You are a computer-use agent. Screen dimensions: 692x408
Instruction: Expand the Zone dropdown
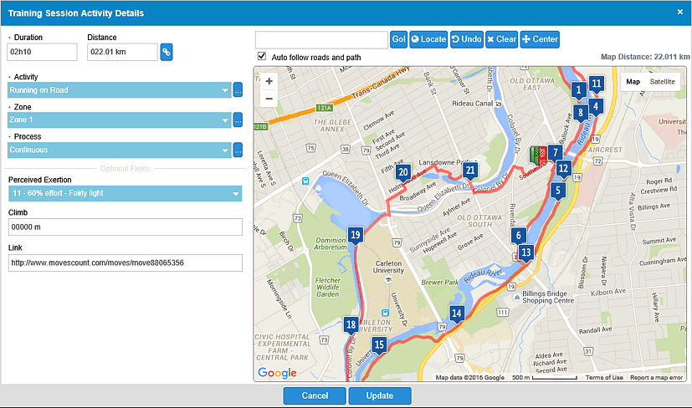tap(119, 120)
